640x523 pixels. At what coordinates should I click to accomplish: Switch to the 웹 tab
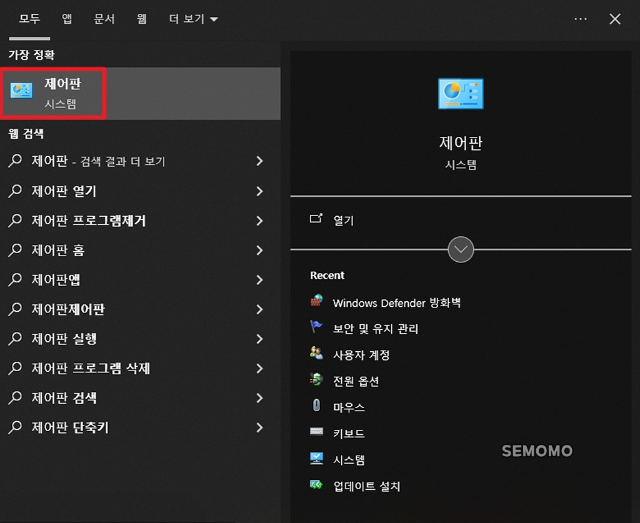(141, 19)
